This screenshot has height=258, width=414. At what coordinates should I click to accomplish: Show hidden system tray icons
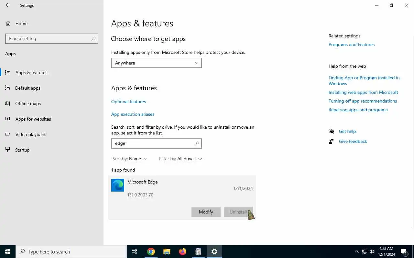click(x=357, y=252)
